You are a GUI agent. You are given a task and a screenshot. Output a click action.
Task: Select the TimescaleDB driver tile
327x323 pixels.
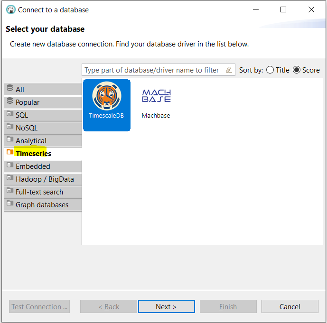[107, 105]
